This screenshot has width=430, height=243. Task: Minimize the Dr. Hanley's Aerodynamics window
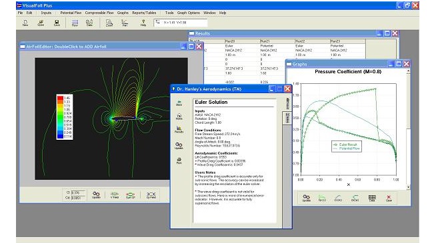pos(271,89)
